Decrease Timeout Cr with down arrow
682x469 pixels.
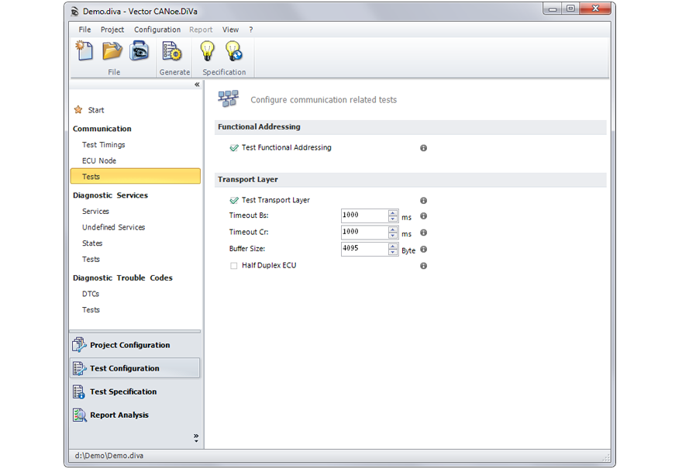393,236
